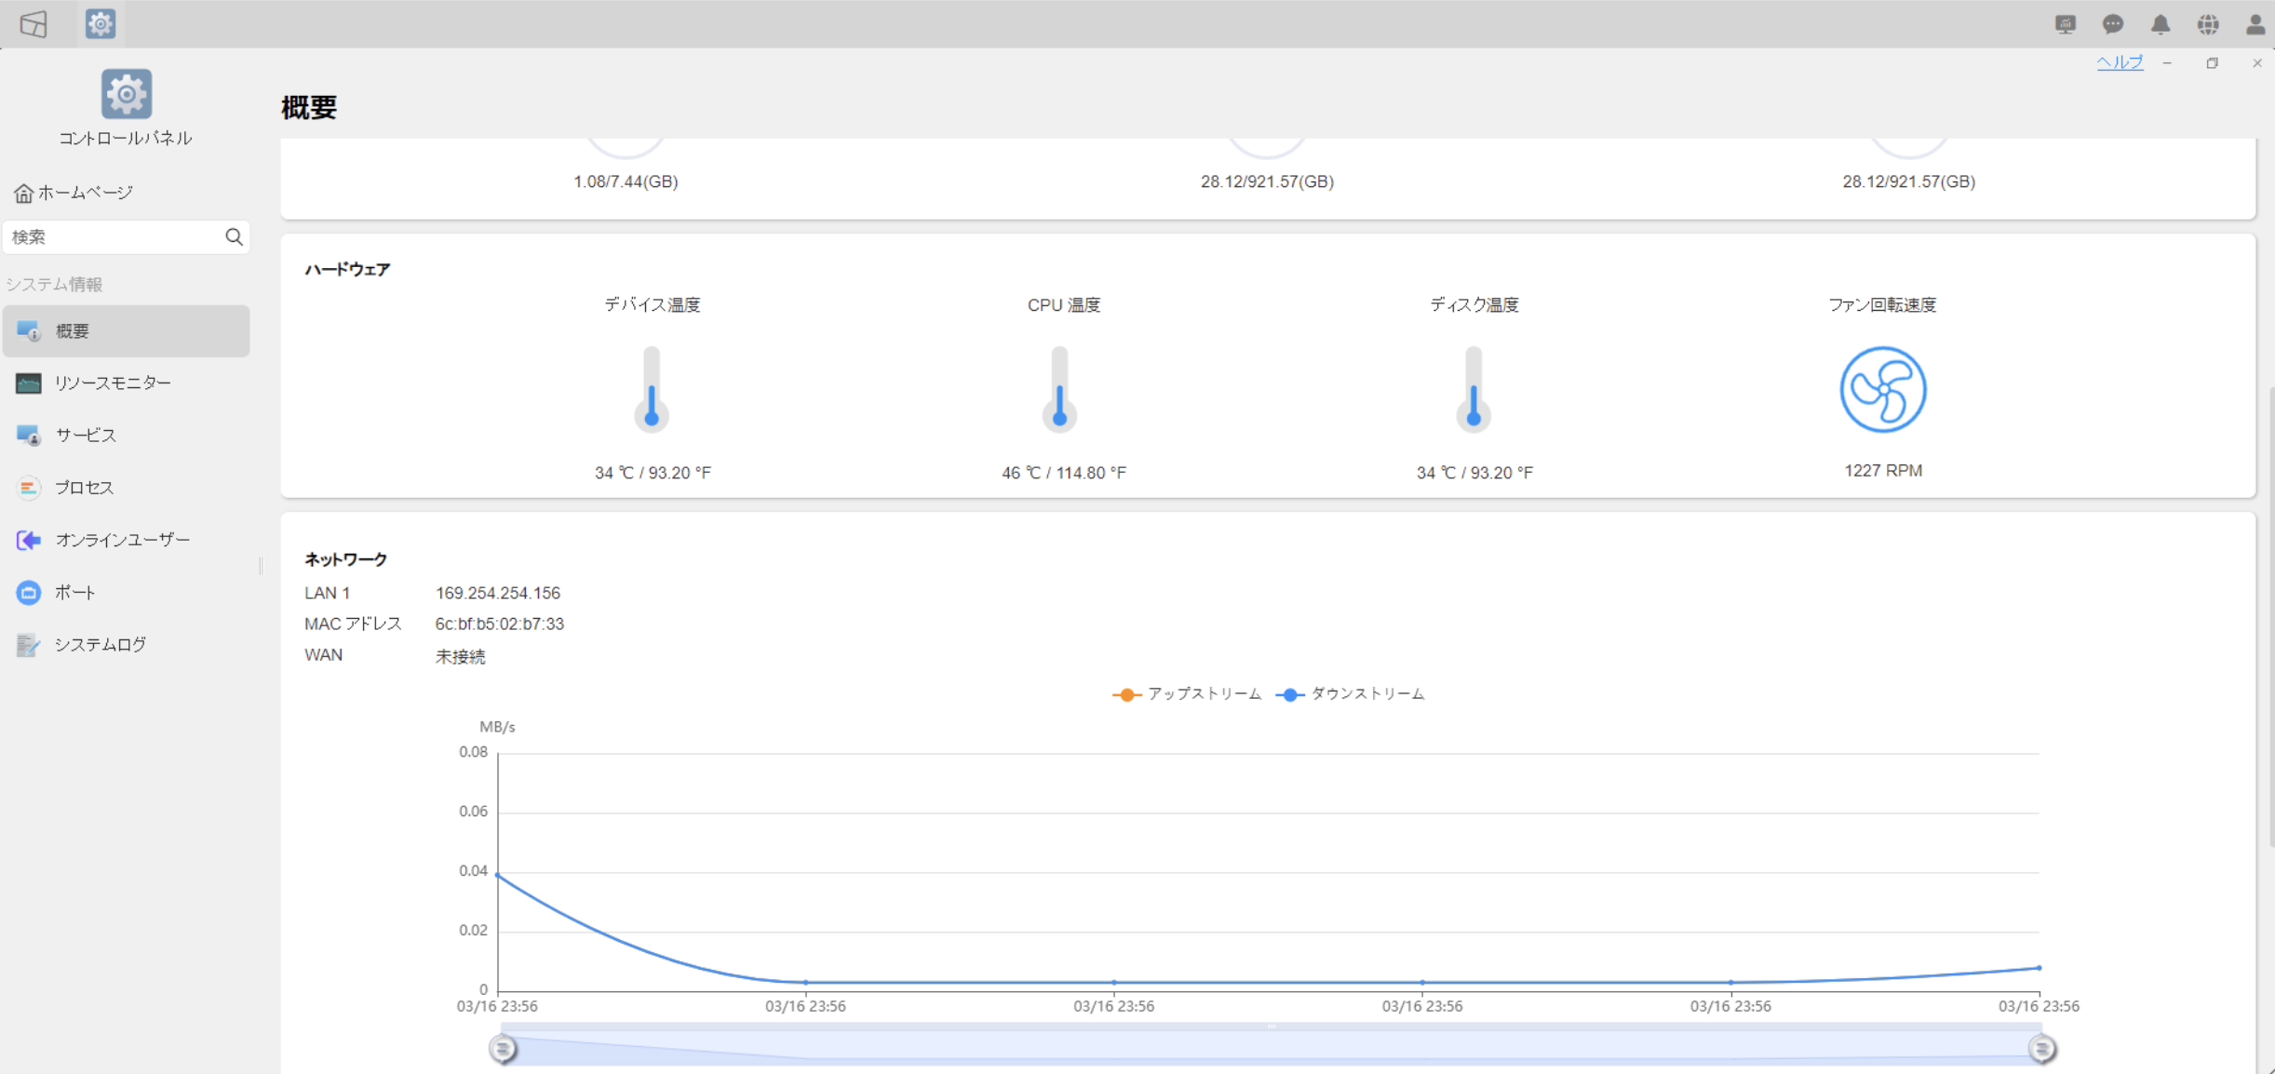Click CPU temperature value 46 ℃ / 114.80 °F
This screenshot has width=2275, height=1074.
point(1064,473)
